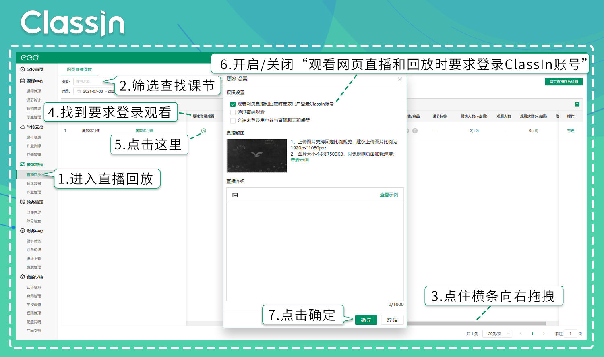Click calendar icon in the 时间 field
Viewport: 604px width, 357px height.
click(79, 91)
